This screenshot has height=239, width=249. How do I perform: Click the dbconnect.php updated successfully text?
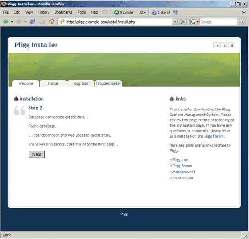click(70, 135)
